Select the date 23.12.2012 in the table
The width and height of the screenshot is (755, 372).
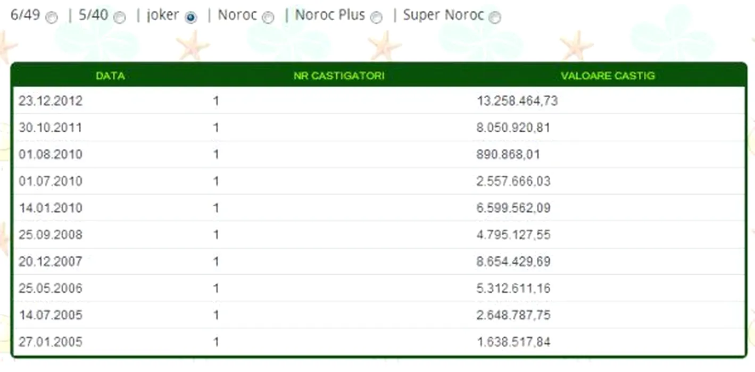pyautogui.click(x=51, y=101)
